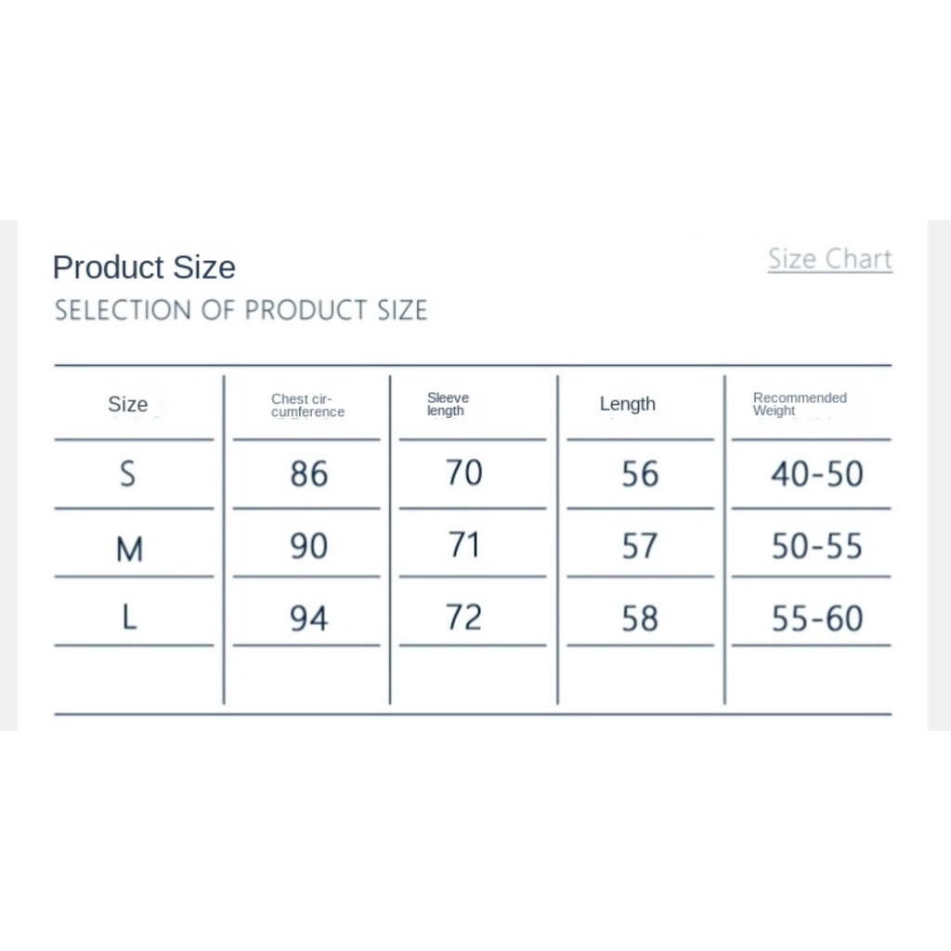The height and width of the screenshot is (951, 951).
Task: Click the SELECTION OF PRODUCT SIZE subtitle
Action: (x=241, y=310)
